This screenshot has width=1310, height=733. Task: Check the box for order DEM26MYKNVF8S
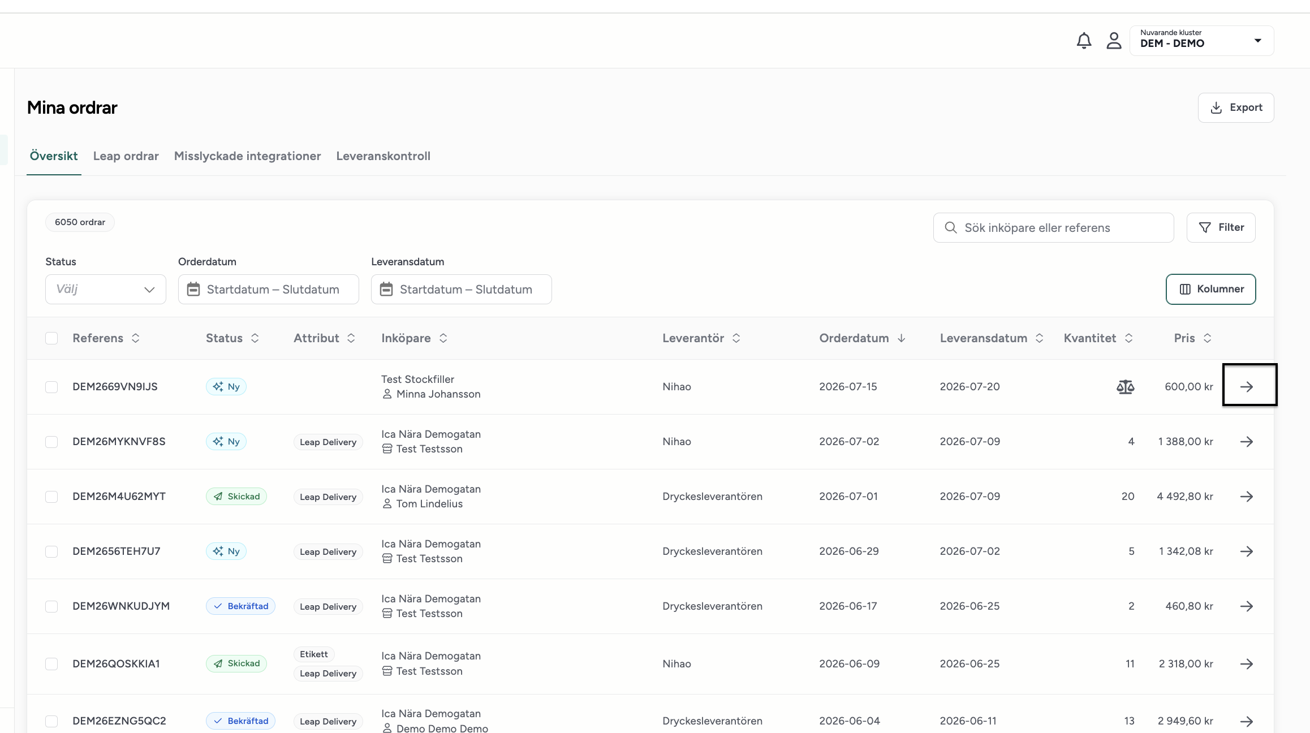point(51,442)
